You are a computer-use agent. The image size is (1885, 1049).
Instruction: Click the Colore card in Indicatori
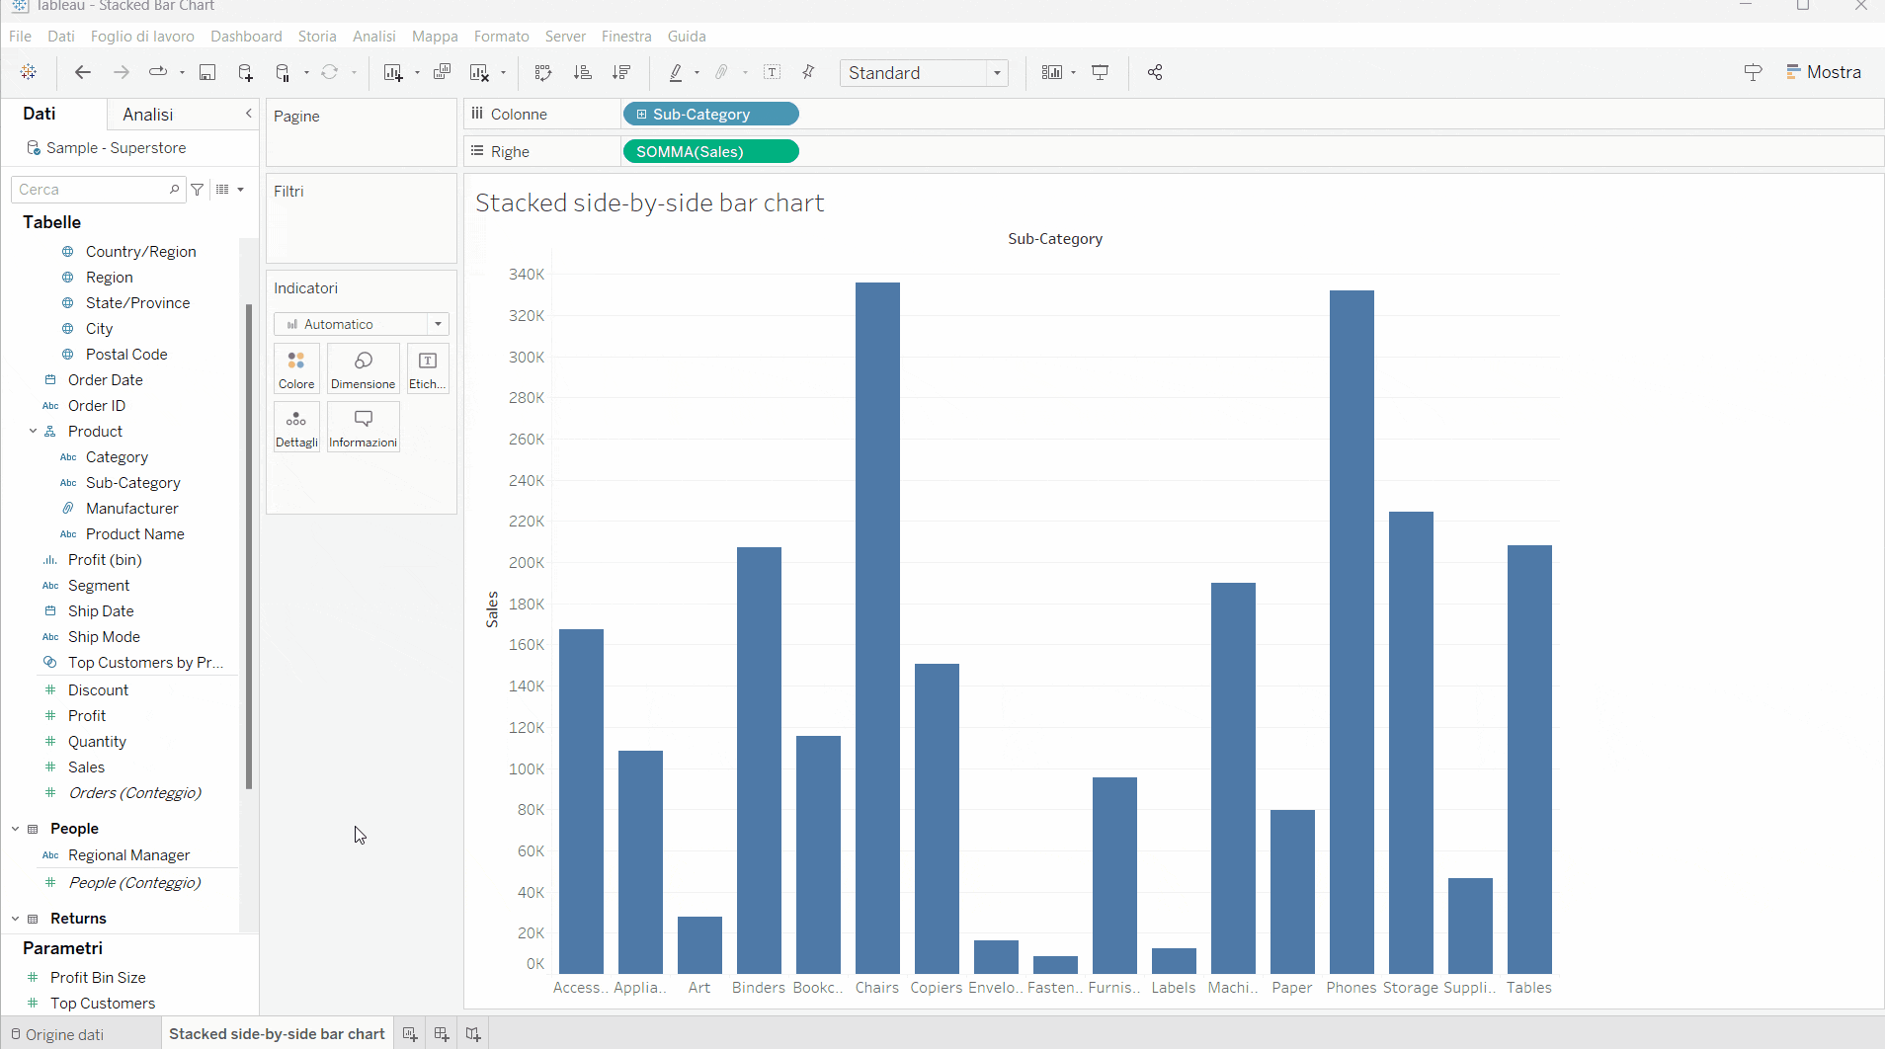point(296,368)
